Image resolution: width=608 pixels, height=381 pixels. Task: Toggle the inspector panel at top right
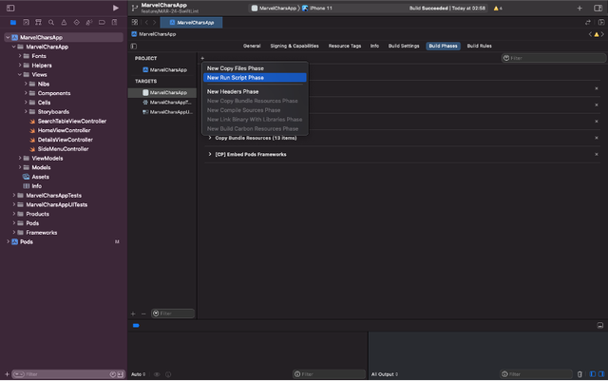tap(598, 9)
